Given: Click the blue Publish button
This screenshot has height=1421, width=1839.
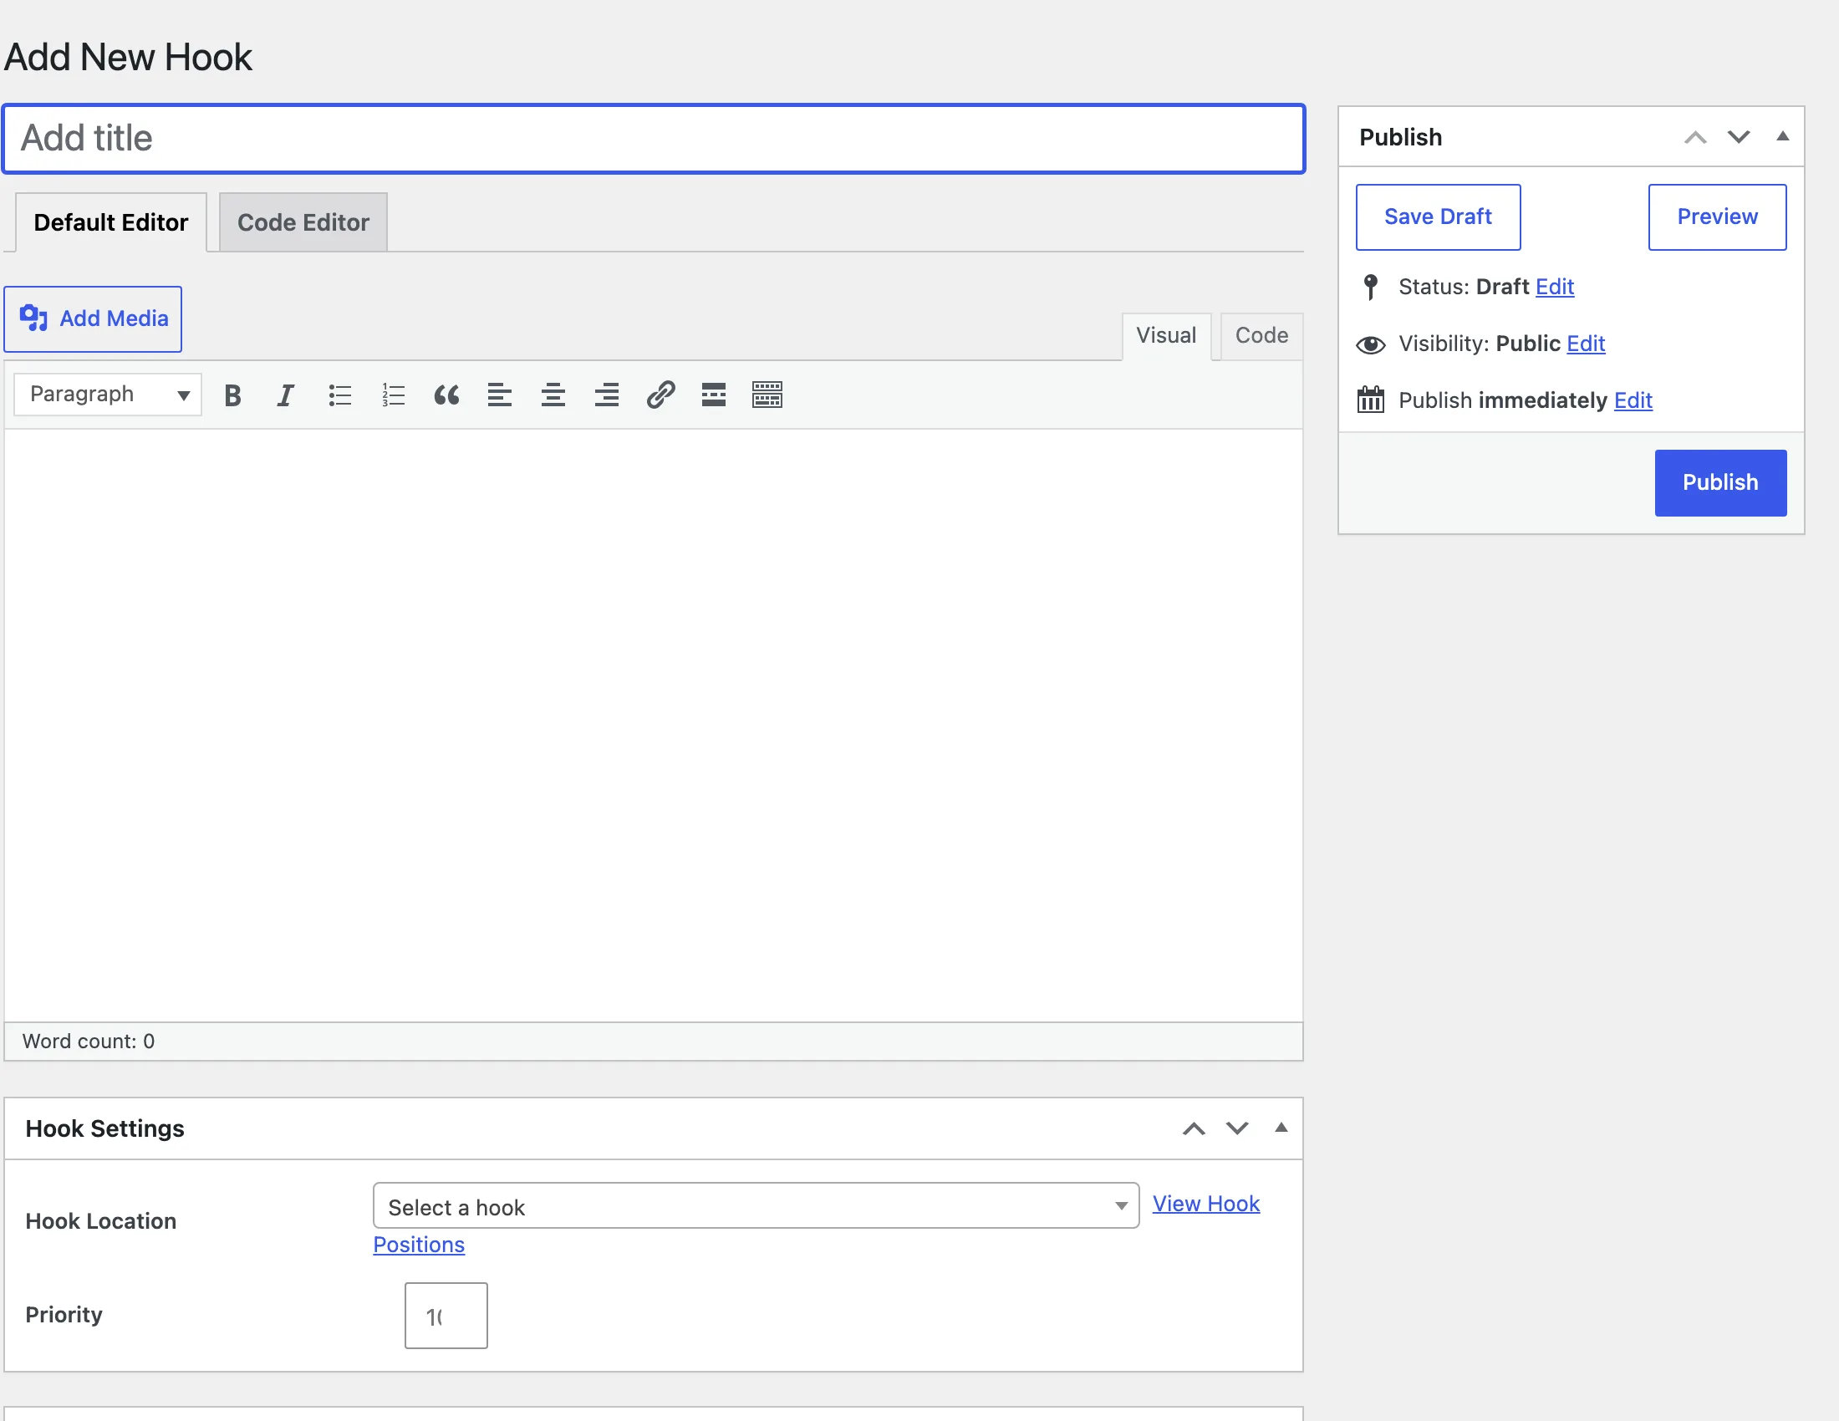Looking at the screenshot, I should coord(1720,483).
